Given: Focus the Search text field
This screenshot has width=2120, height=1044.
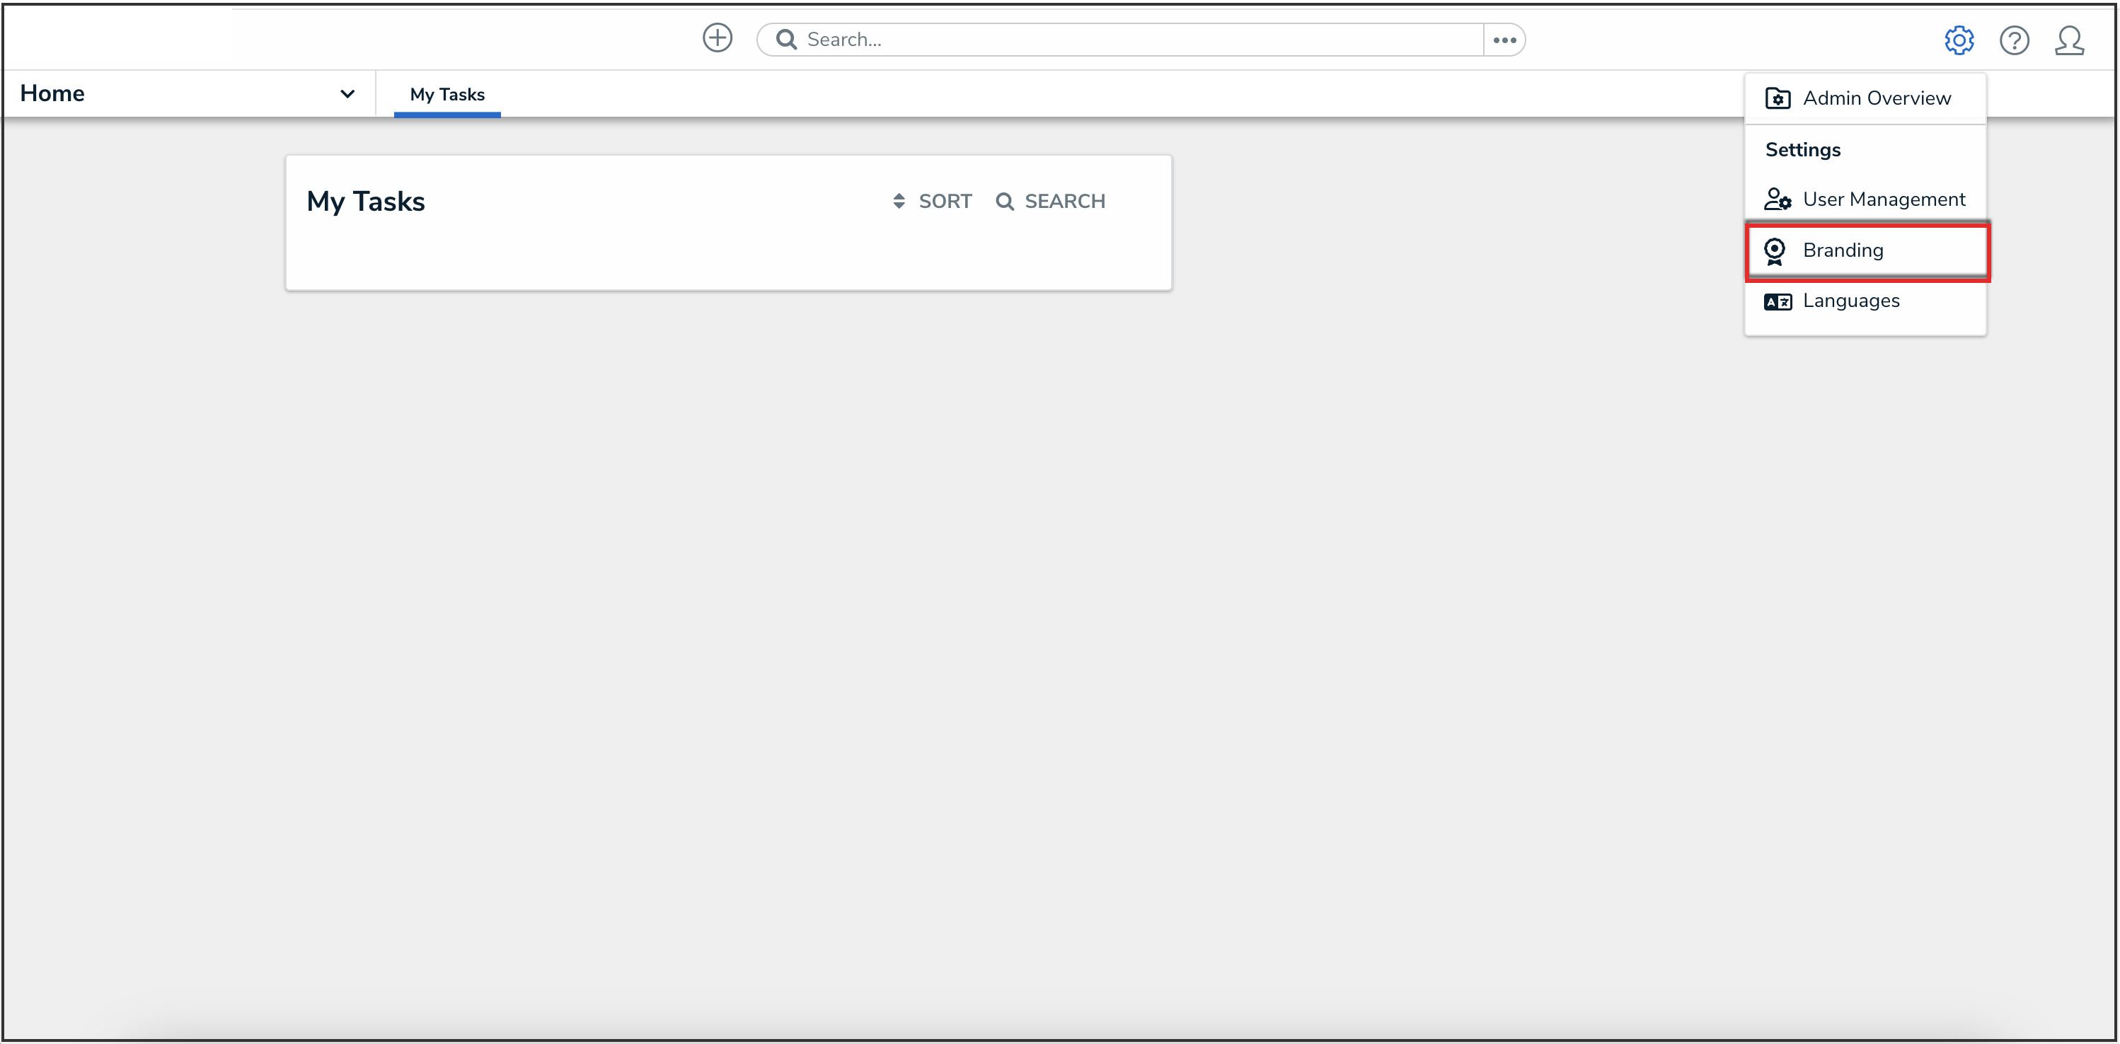Looking at the screenshot, I should pos(1136,40).
